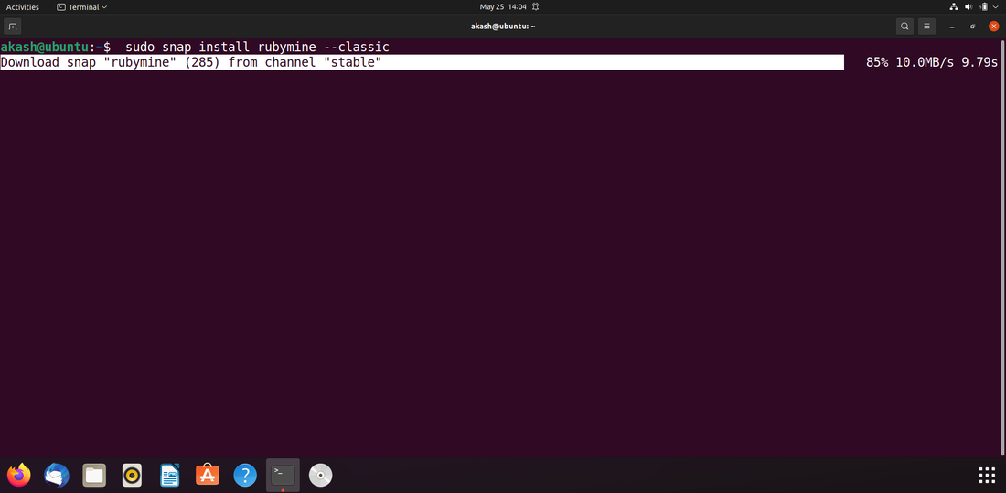
Task: Click the snap download progress bar
Action: [x=423, y=62]
